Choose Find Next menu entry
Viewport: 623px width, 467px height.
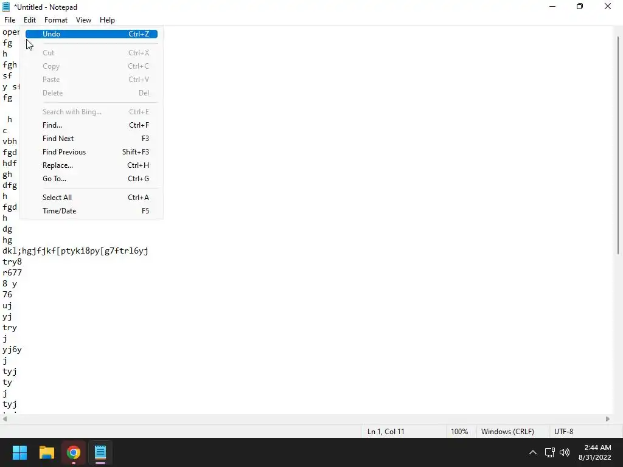91,139
